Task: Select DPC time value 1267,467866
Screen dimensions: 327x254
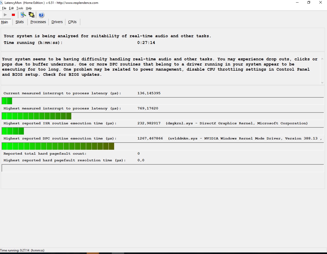Action: coord(150,138)
